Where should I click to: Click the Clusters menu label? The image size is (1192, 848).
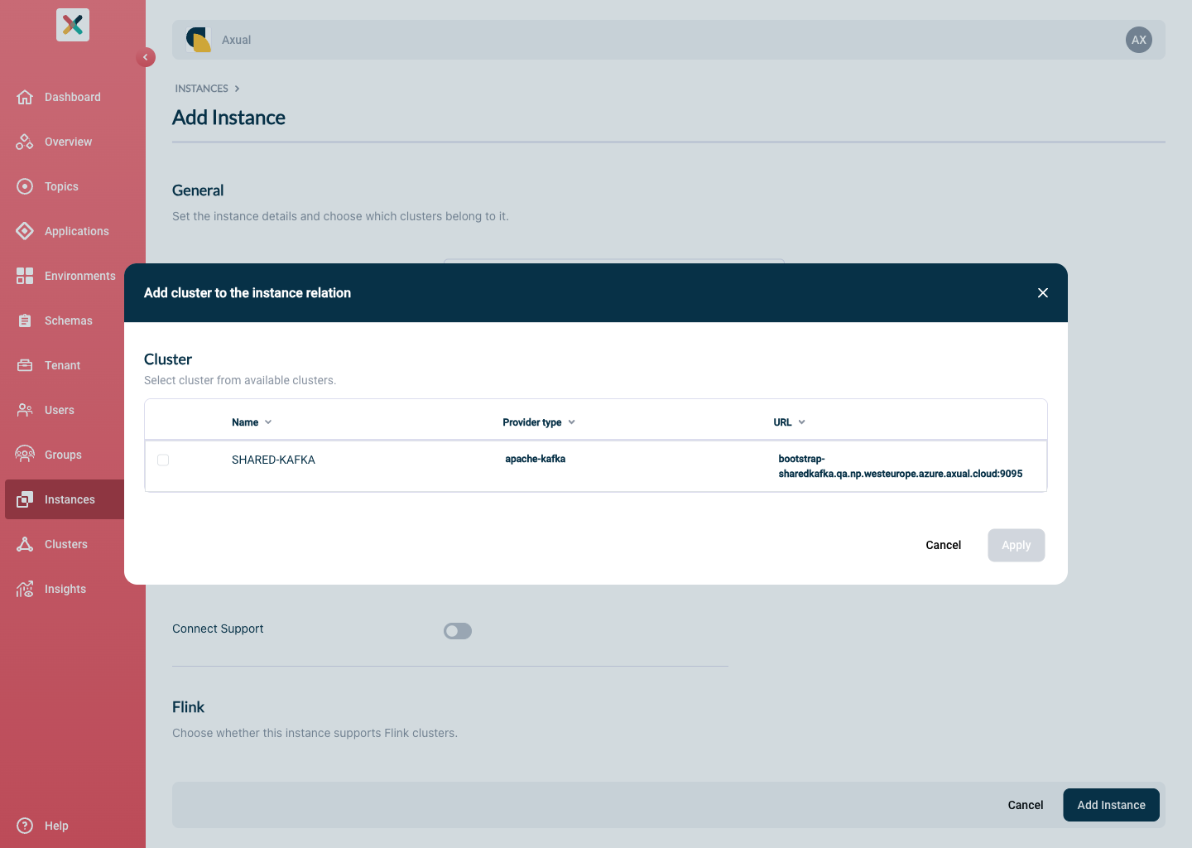point(66,544)
